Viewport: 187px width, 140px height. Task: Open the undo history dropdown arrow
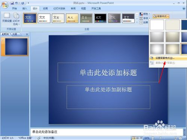pyautogui.click(x=19, y=3)
